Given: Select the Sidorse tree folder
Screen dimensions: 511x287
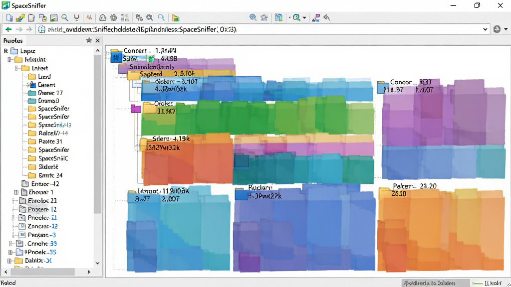Looking at the screenshot, I should [48, 166].
